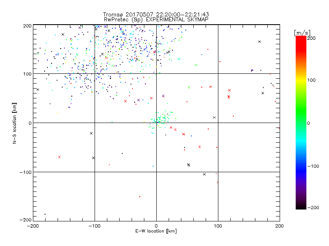Click the velocity colorbar gradient
The height and width of the screenshot is (246, 329).
tap(301, 123)
